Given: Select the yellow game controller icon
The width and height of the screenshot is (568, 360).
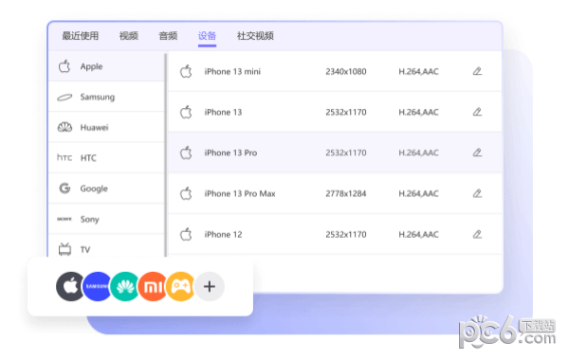Looking at the screenshot, I should [x=180, y=286].
